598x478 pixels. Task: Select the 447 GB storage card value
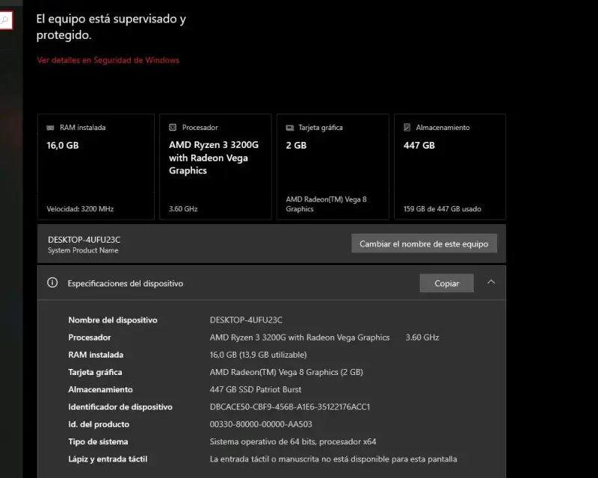(x=419, y=145)
